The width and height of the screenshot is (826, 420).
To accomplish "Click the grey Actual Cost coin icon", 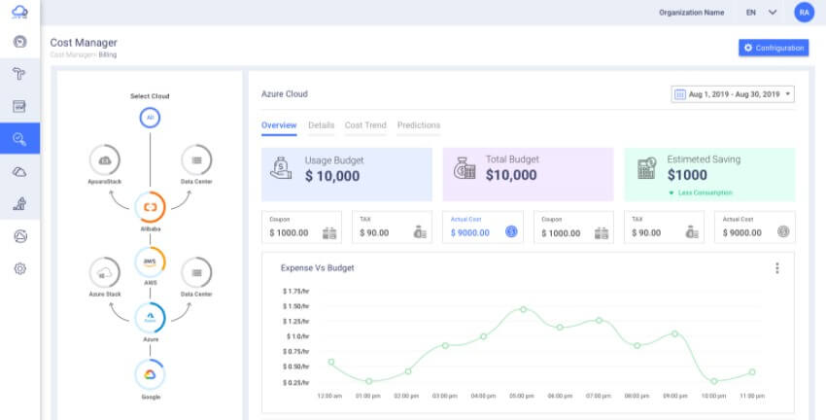I will pos(783,231).
